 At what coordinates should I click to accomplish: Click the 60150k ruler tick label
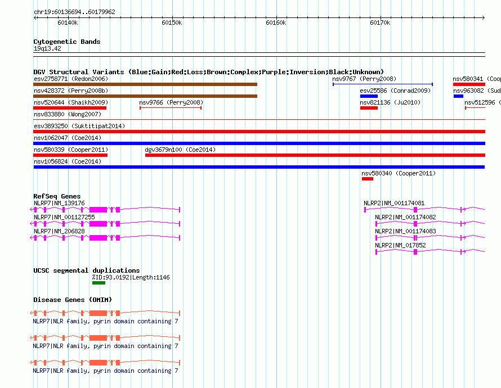point(172,22)
